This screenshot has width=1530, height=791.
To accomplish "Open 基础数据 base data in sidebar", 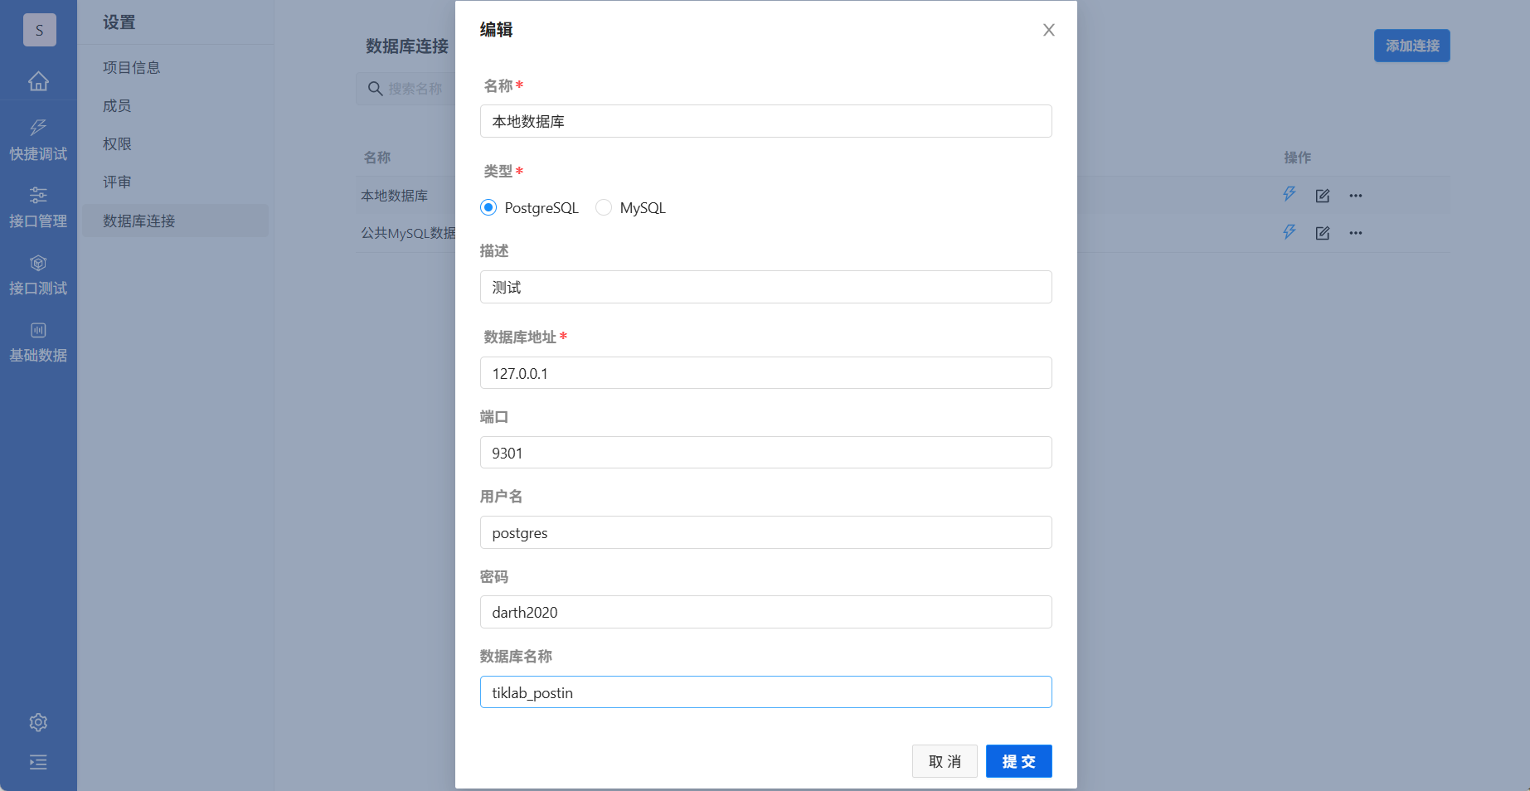I will [x=38, y=342].
